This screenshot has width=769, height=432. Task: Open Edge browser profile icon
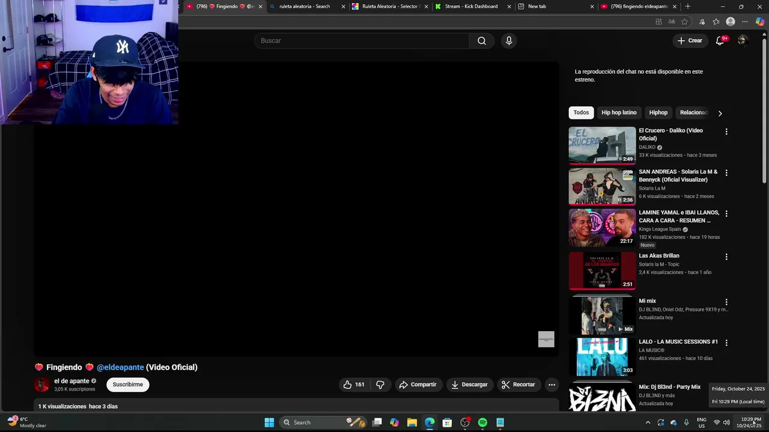731,22
